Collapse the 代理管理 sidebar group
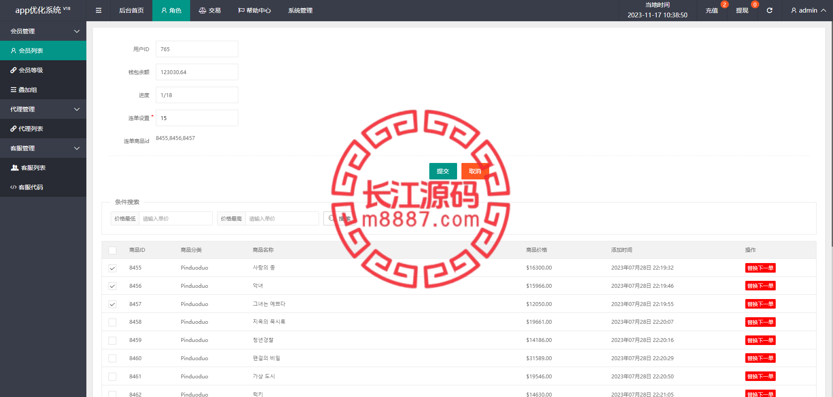833x397 pixels. pyautogui.click(x=43, y=109)
